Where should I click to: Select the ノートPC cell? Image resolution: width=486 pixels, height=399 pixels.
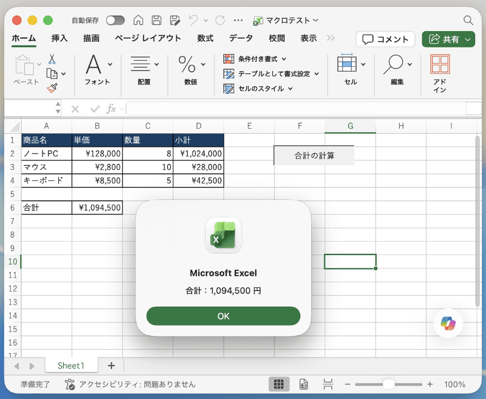tap(47, 154)
